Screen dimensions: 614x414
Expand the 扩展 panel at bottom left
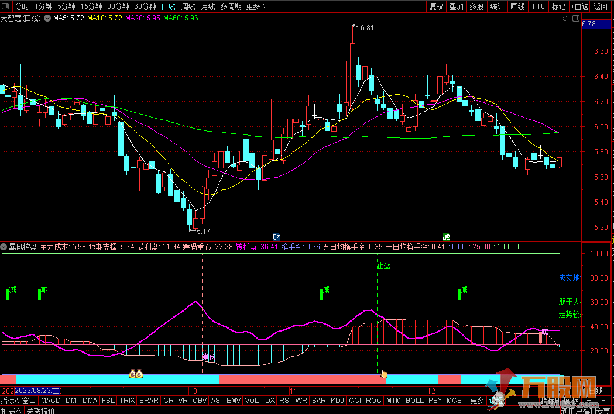pos(11,410)
